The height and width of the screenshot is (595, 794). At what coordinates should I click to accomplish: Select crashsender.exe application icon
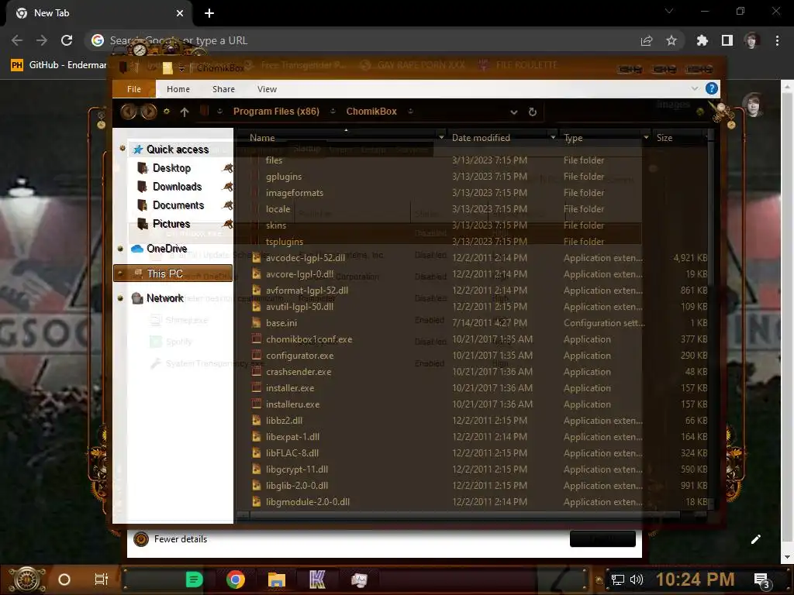[257, 371]
